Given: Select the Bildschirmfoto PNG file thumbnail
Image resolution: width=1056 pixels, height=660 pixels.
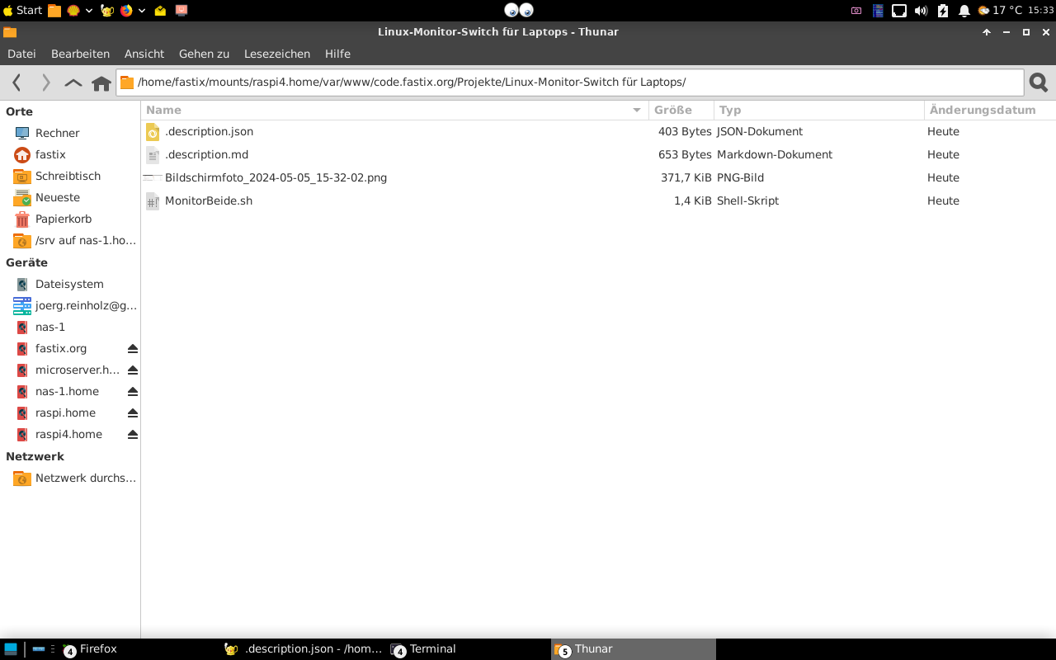Looking at the screenshot, I should pos(153,178).
